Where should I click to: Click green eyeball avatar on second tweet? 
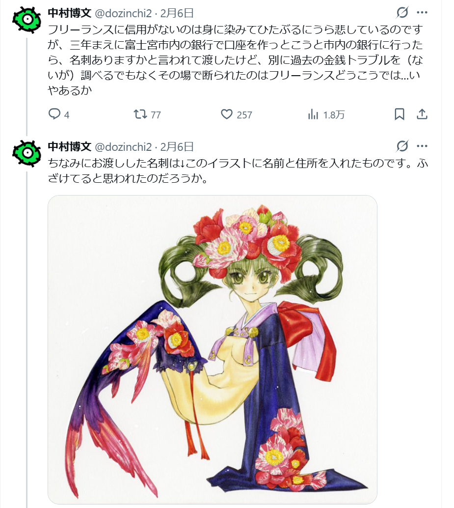[27, 154]
